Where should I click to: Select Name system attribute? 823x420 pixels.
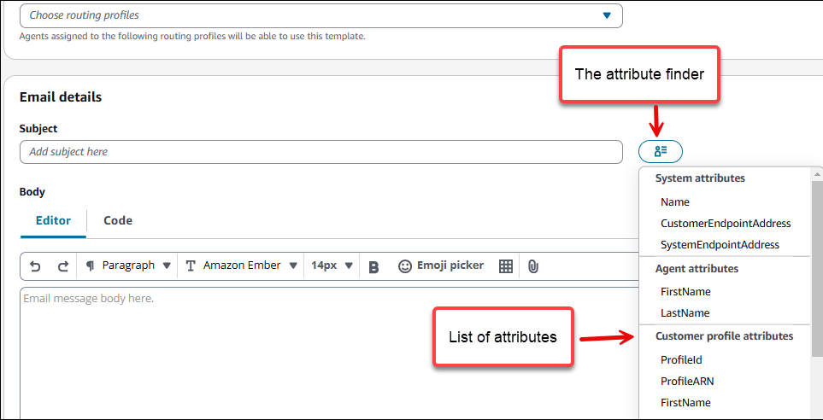tap(675, 202)
